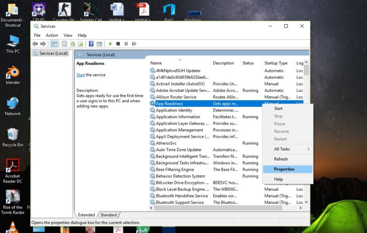Open the Action menu

(52, 35)
